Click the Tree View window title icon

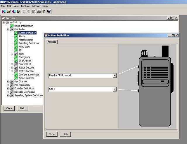pyautogui.click(x=3, y=18)
